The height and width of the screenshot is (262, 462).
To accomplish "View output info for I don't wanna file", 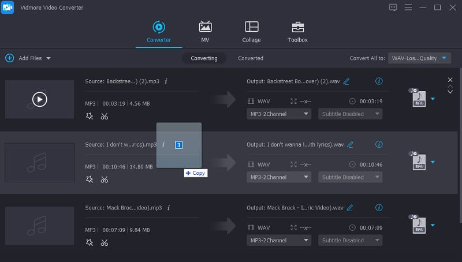I will pos(379,144).
